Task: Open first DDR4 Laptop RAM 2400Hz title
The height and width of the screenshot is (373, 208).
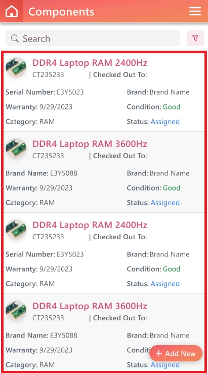Action: (90, 63)
